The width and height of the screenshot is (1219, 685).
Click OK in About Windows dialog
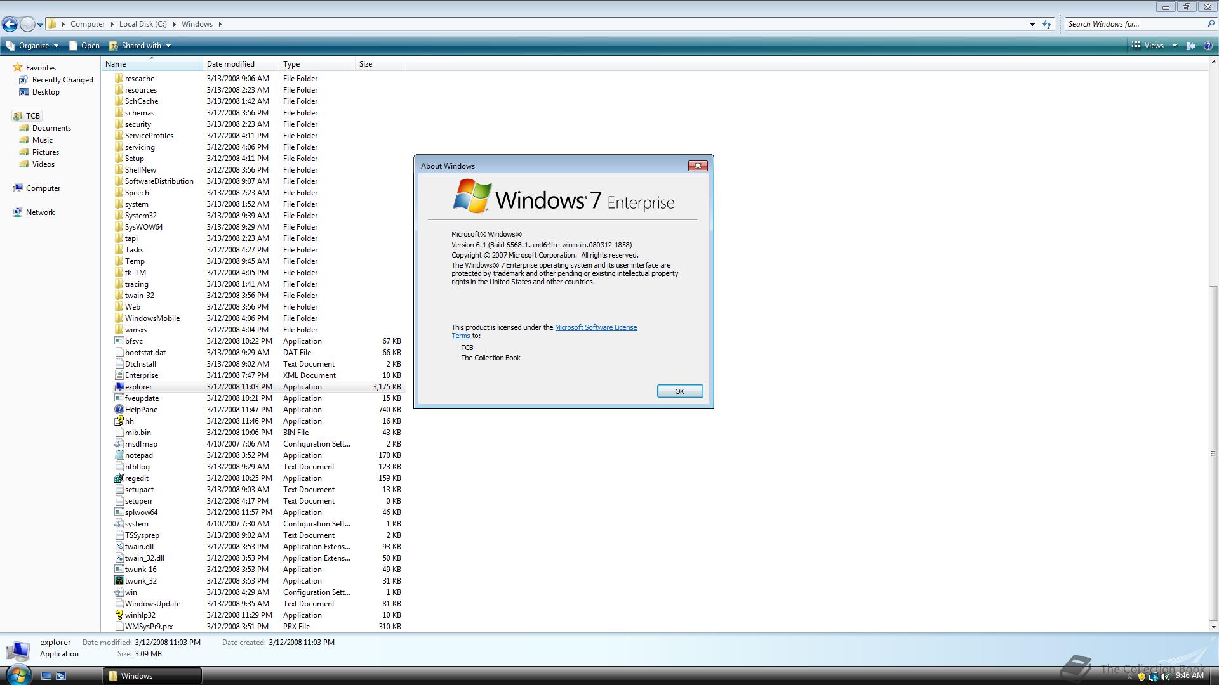pos(679,391)
